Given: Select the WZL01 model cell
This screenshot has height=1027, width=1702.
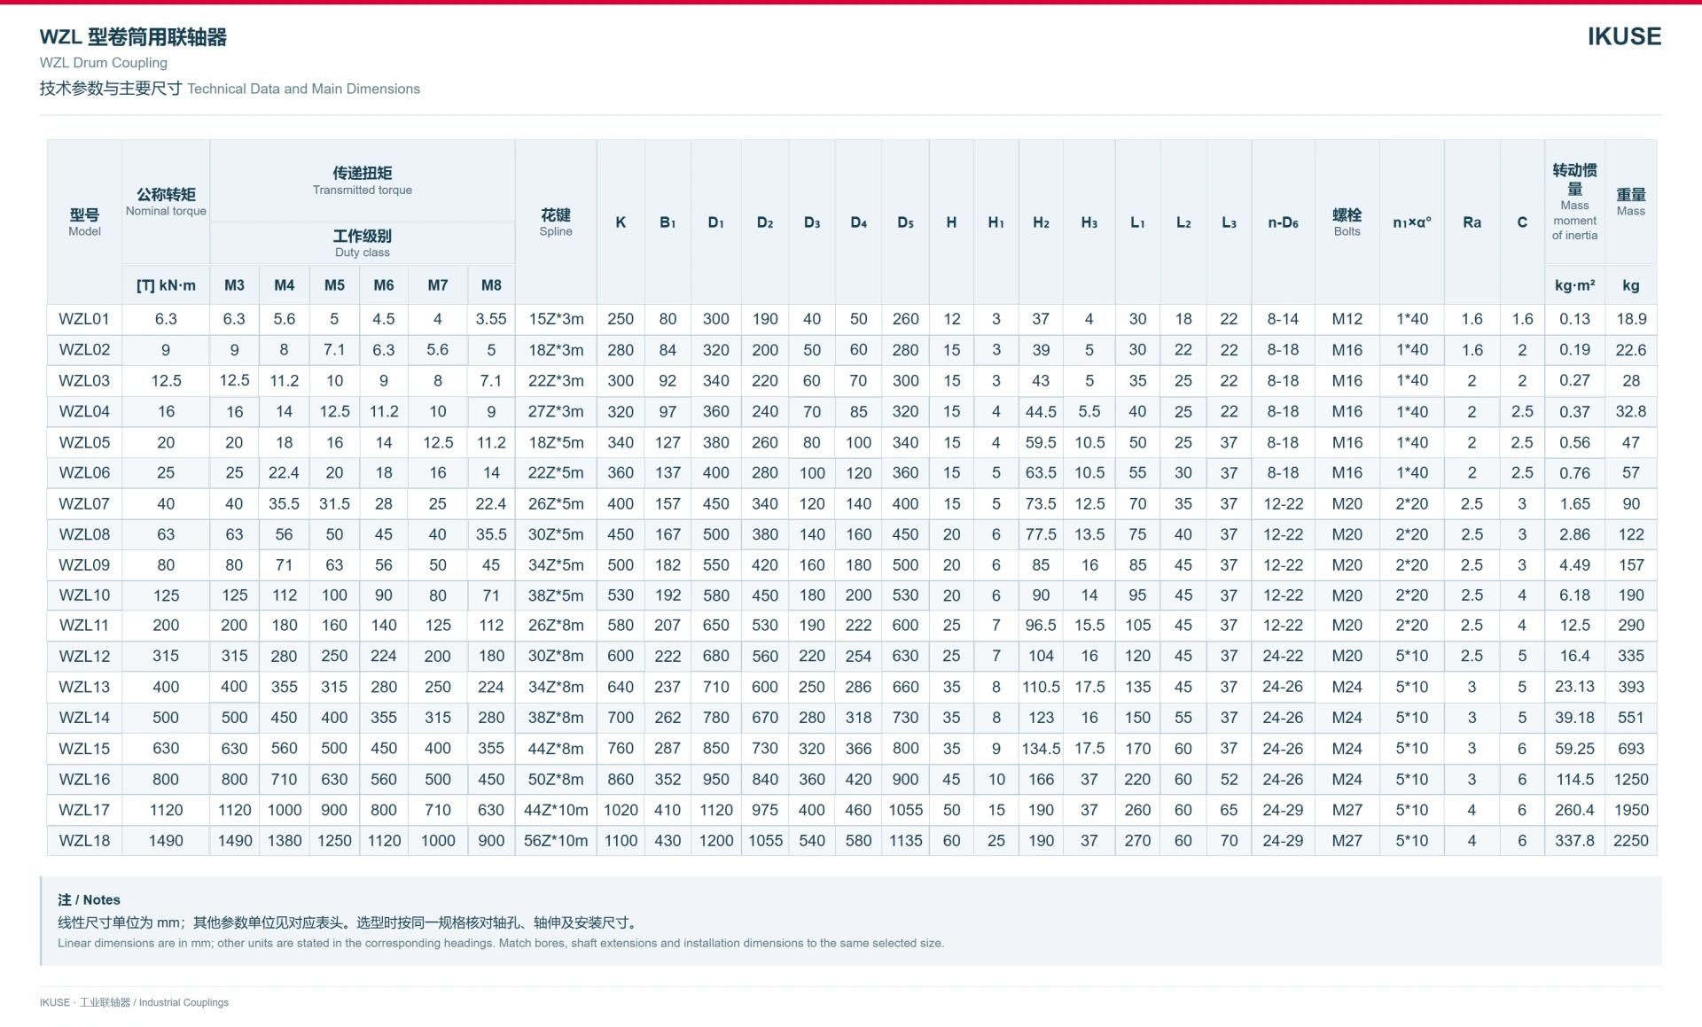Looking at the screenshot, I should click(x=84, y=319).
